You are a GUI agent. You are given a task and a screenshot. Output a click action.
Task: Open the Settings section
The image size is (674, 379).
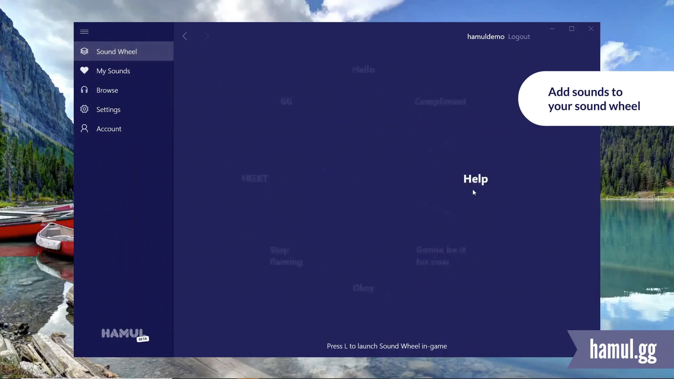pos(108,109)
